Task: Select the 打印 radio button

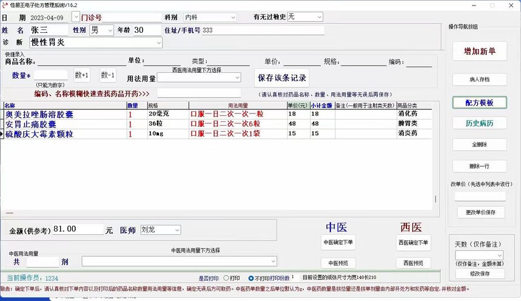Action: tap(226, 278)
